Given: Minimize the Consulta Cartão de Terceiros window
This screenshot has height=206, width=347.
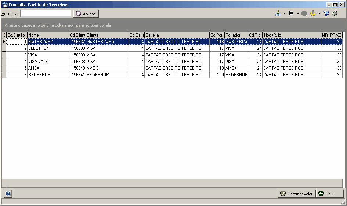Looking at the screenshot, I should [329, 5].
